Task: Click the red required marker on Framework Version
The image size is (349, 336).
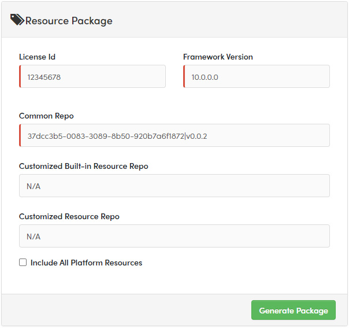Action: pos(184,76)
